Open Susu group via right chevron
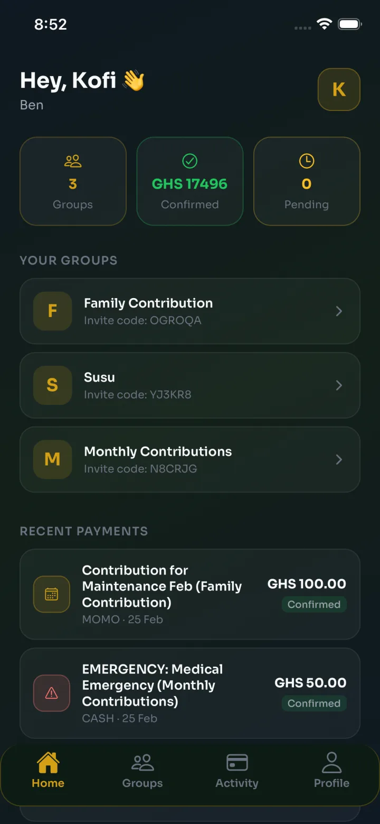Image resolution: width=380 pixels, height=824 pixels. click(x=339, y=385)
